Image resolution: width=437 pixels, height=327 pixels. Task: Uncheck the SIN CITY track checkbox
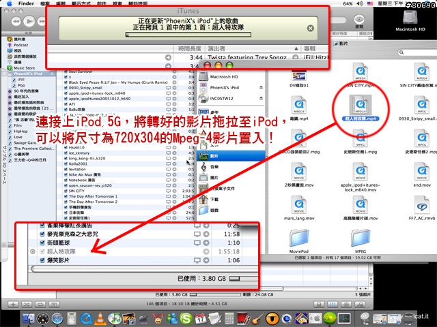point(66,191)
